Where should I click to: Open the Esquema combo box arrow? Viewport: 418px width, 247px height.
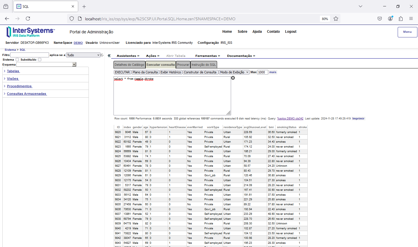pyautogui.click(x=74, y=64)
